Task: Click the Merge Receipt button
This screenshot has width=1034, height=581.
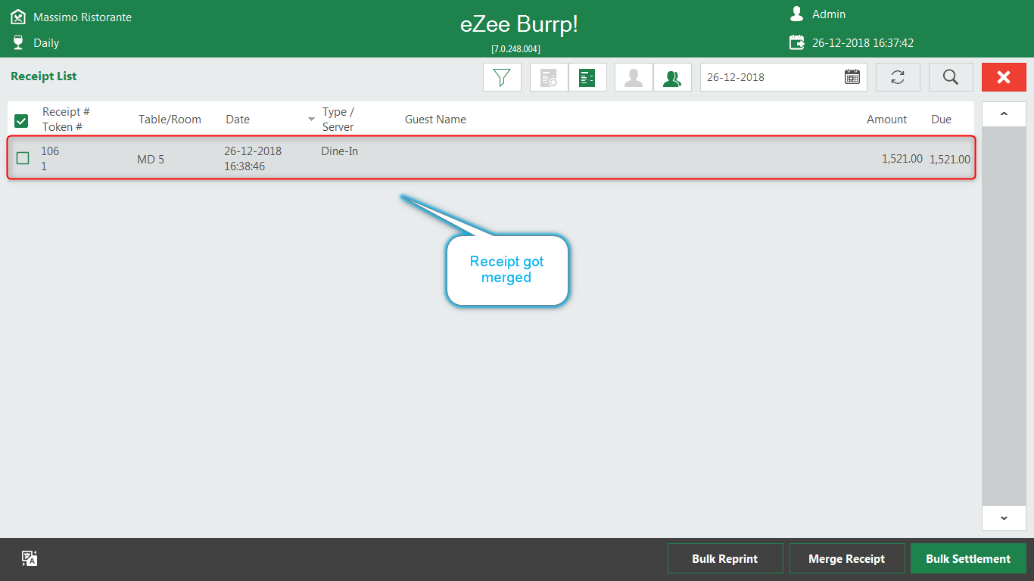Action: [x=847, y=558]
